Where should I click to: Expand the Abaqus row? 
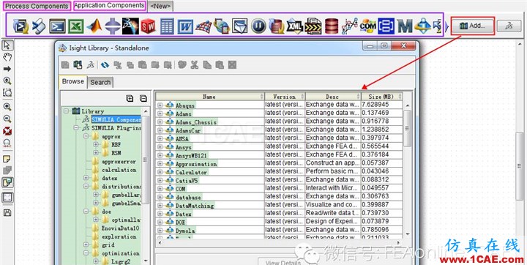click(x=160, y=105)
